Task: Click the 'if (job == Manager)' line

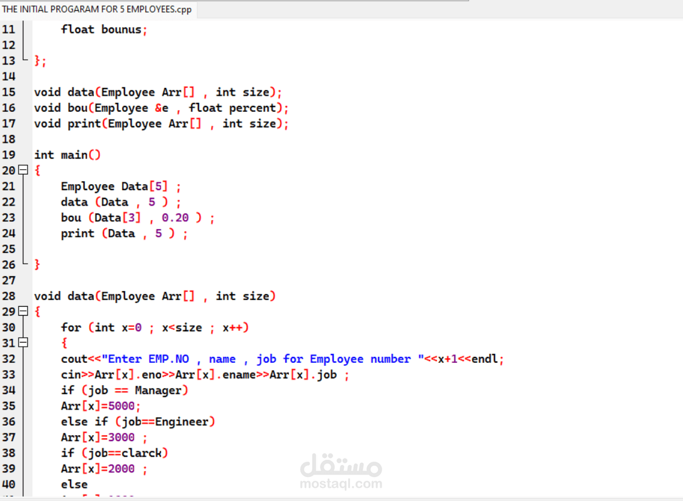Action: (124, 390)
